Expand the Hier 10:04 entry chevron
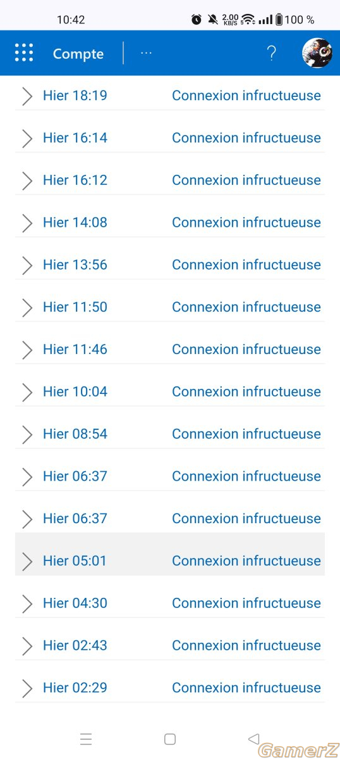Viewport: 340px width, 760px height. [27, 392]
